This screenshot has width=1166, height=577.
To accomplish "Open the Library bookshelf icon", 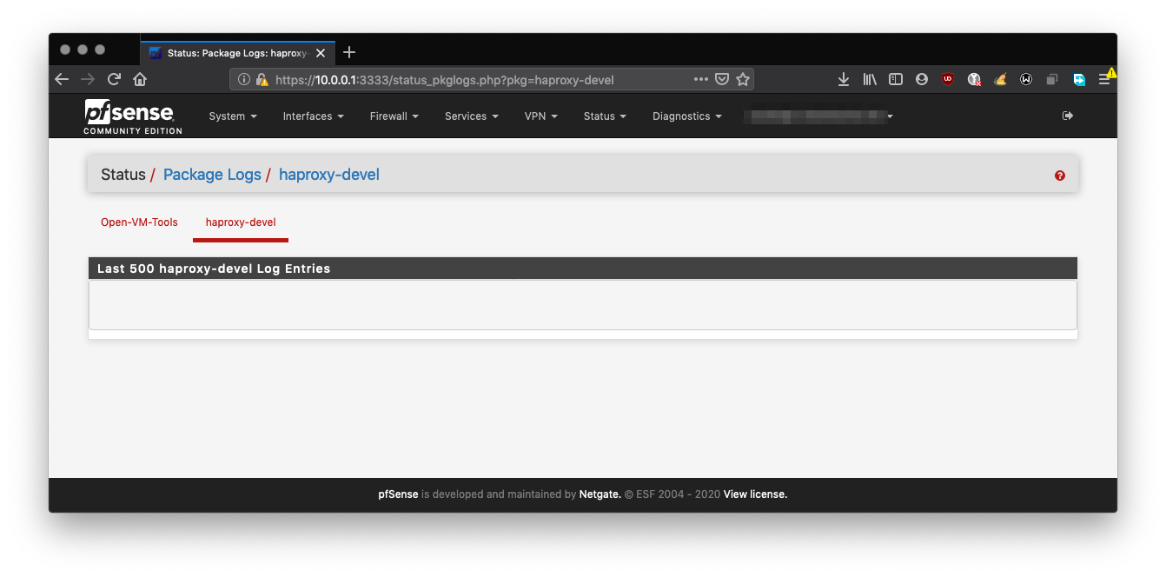I will point(870,79).
